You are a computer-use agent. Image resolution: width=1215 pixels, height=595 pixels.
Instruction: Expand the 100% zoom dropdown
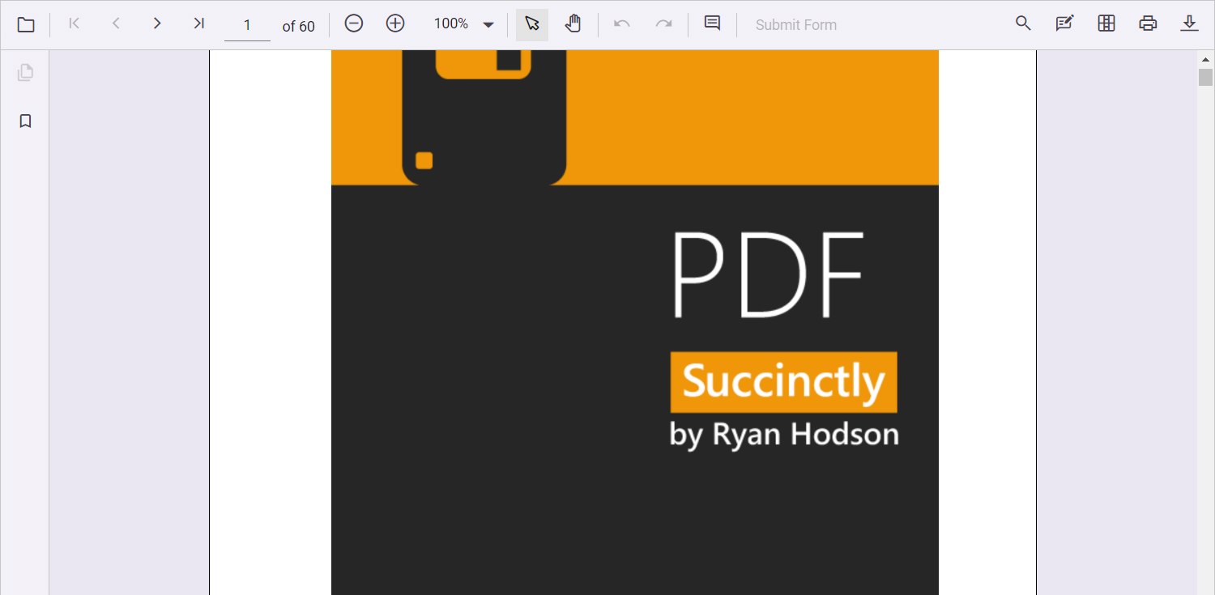[488, 25]
